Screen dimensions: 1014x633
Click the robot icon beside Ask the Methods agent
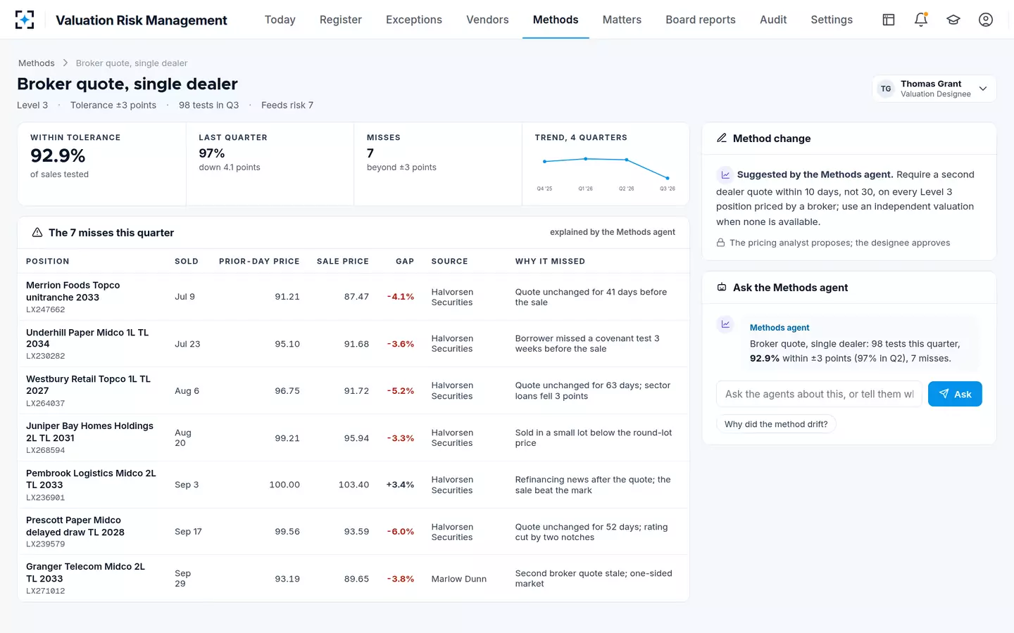(722, 287)
